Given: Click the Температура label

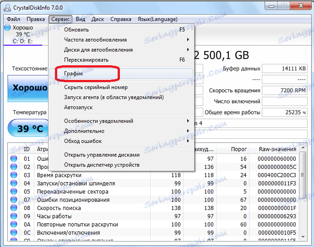Looking at the screenshot, I should pos(30,112).
